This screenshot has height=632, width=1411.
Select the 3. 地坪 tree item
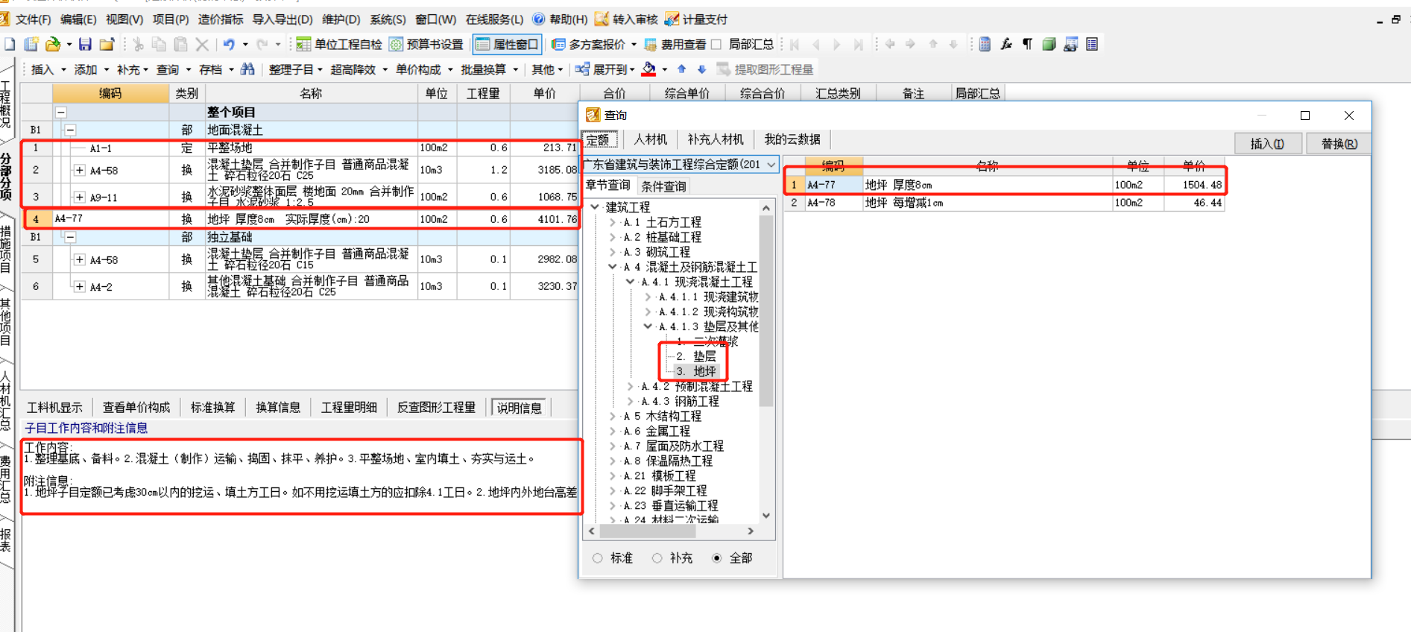coord(696,371)
